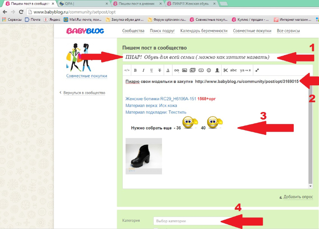Screen dimensions: 319x229
Task: Expand editor to fullscreen mode
Action: (257, 70)
